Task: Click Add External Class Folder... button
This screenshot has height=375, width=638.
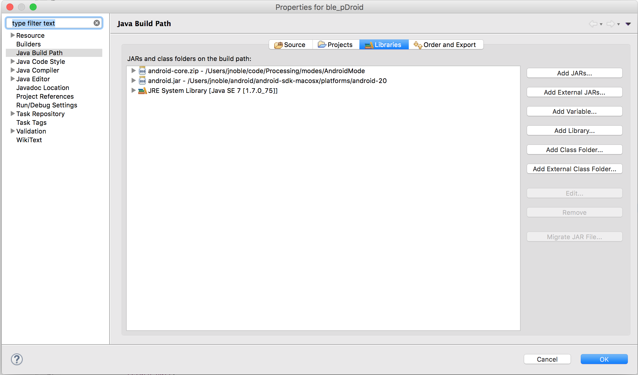Action: tap(574, 169)
